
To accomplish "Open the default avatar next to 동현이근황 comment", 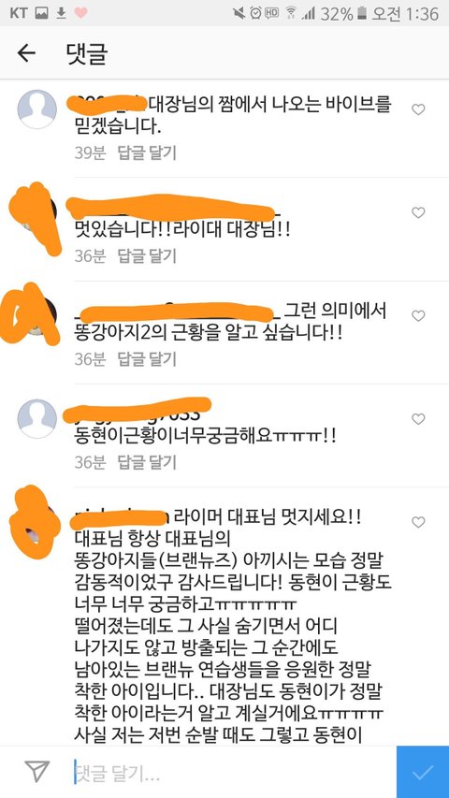I will [37, 419].
